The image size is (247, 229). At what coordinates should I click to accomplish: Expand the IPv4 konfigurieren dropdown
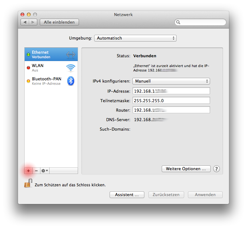pos(171,81)
